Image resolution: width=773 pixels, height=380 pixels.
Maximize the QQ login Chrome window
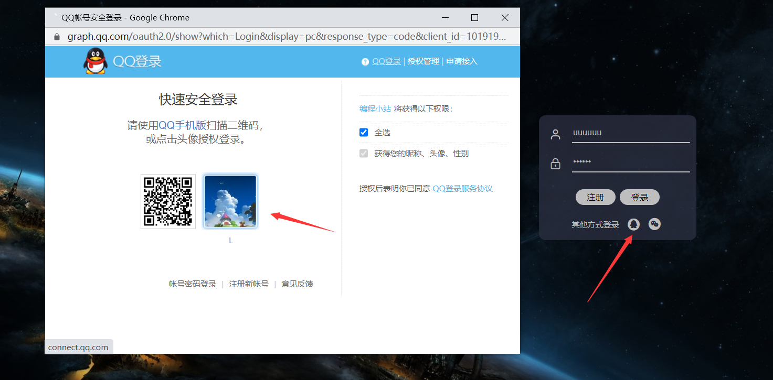click(475, 18)
